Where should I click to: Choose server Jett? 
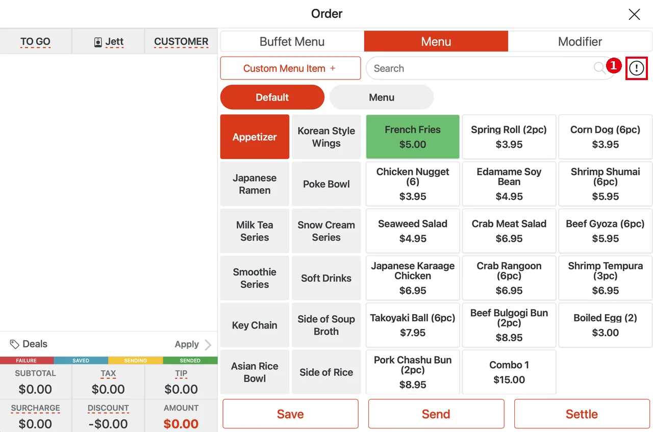click(x=109, y=41)
